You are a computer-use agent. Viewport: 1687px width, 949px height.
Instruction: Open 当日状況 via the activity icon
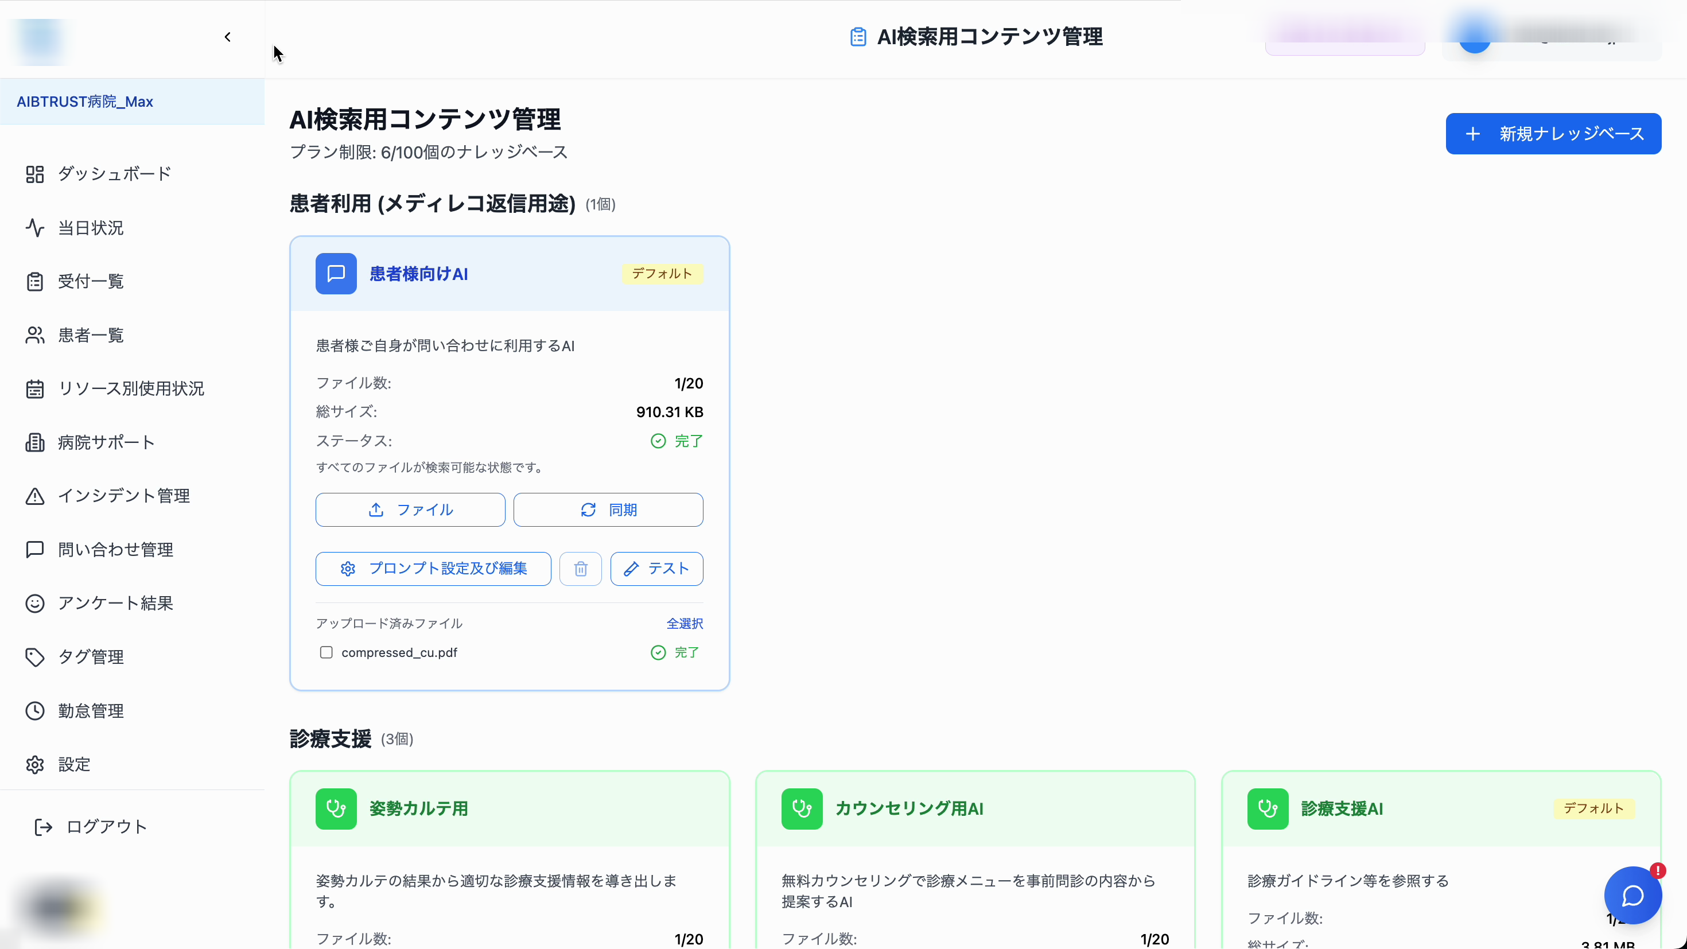point(34,227)
